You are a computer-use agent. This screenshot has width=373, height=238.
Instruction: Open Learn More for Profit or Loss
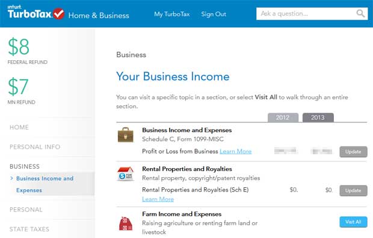(235, 151)
